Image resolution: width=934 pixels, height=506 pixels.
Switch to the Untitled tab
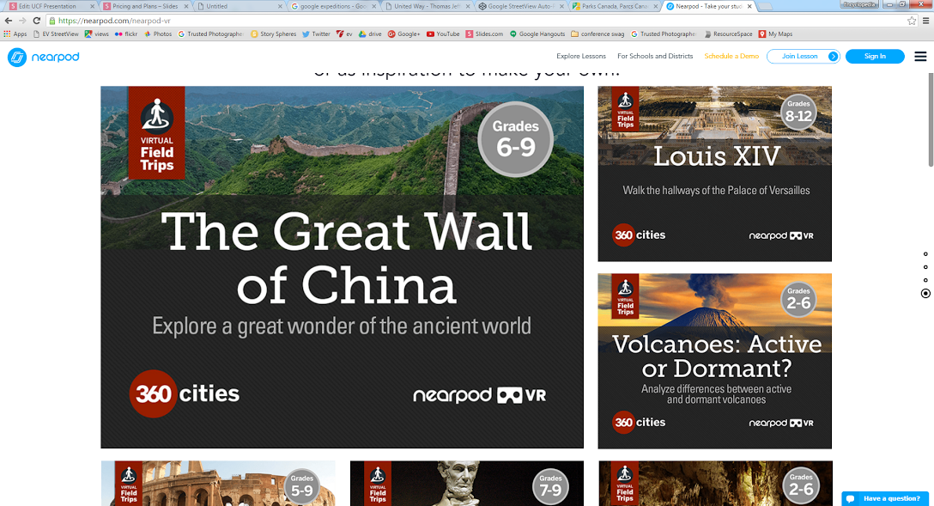239,7
